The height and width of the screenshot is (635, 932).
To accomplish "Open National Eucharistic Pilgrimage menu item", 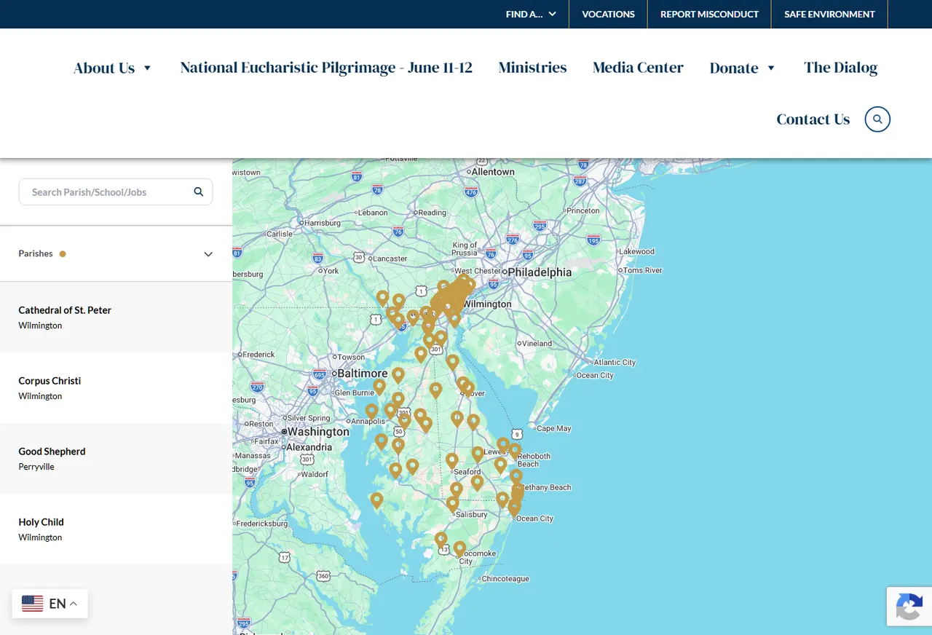I will click(326, 68).
